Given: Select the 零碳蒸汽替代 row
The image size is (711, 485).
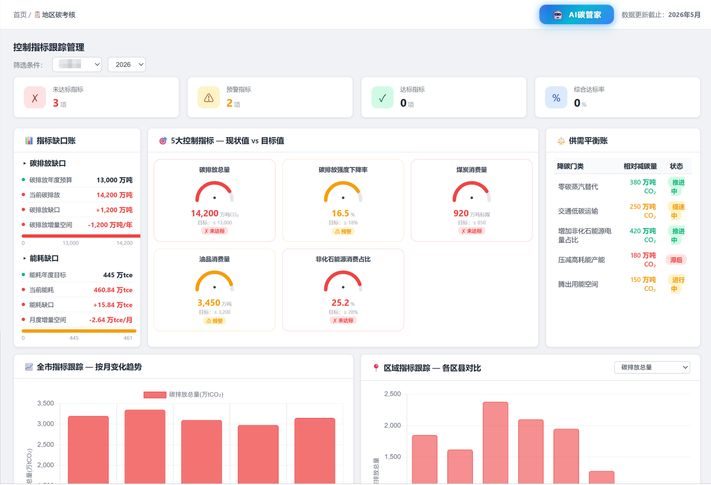Looking at the screenshot, I should pyautogui.click(x=623, y=187).
